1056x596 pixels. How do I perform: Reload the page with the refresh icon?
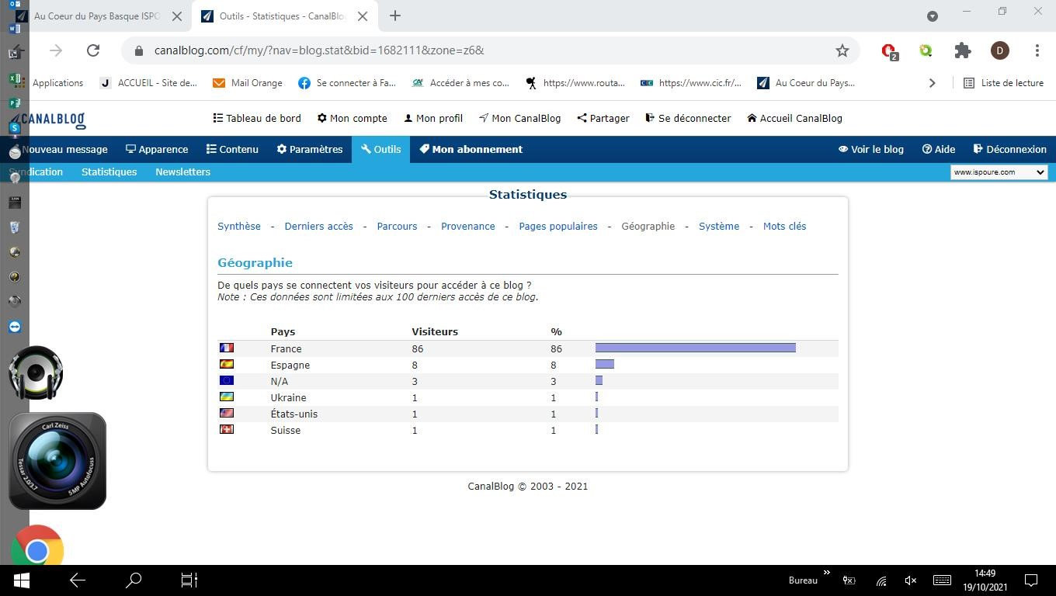[93, 50]
